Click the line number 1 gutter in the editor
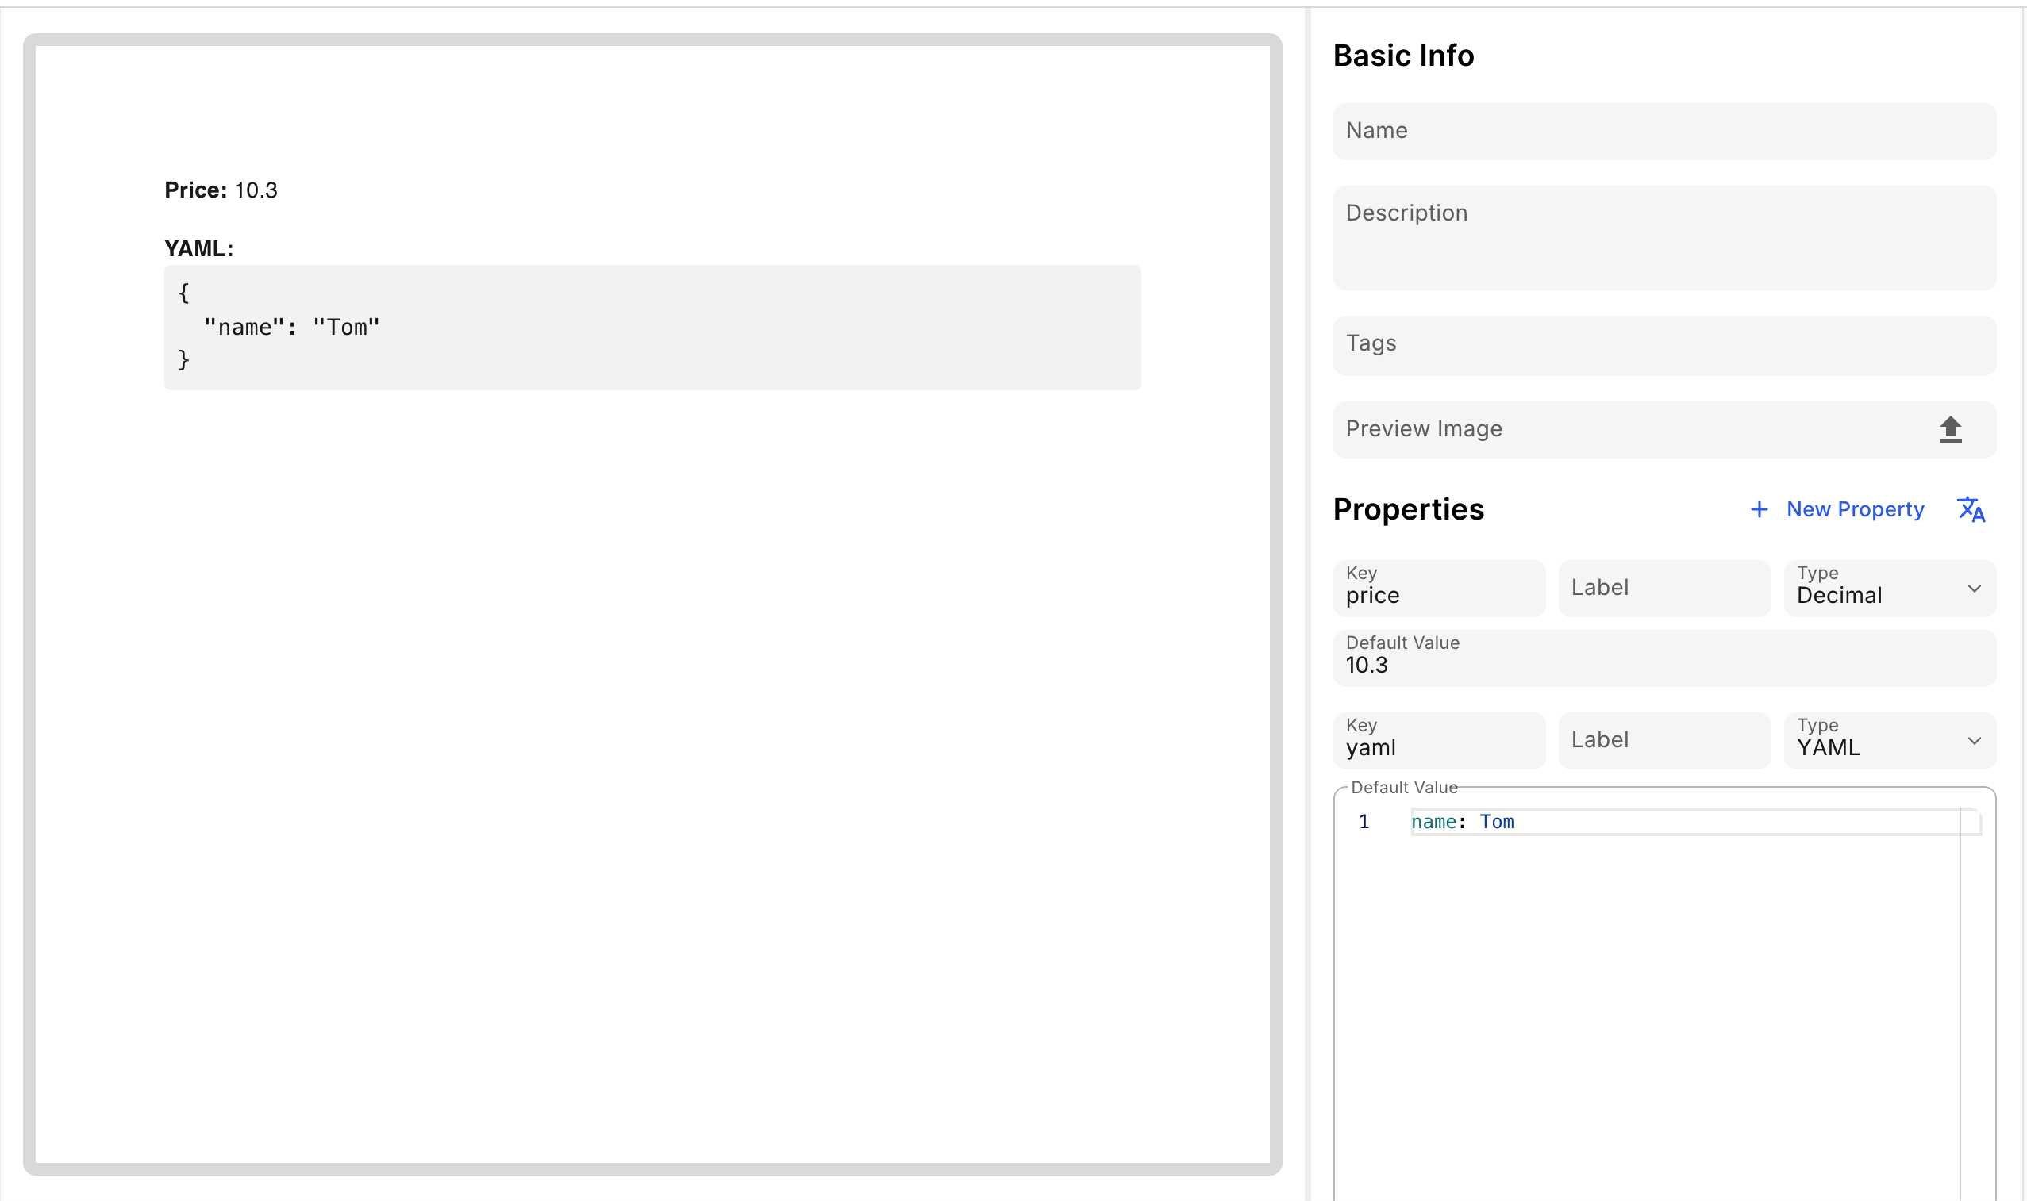The width and height of the screenshot is (2027, 1201). coord(1364,822)
